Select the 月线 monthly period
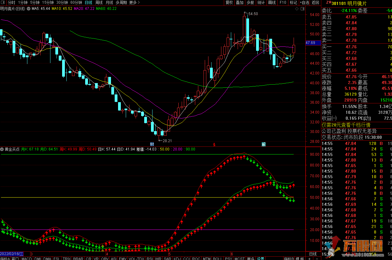This screenshot has height=260, width=392. tap(109, 2)
